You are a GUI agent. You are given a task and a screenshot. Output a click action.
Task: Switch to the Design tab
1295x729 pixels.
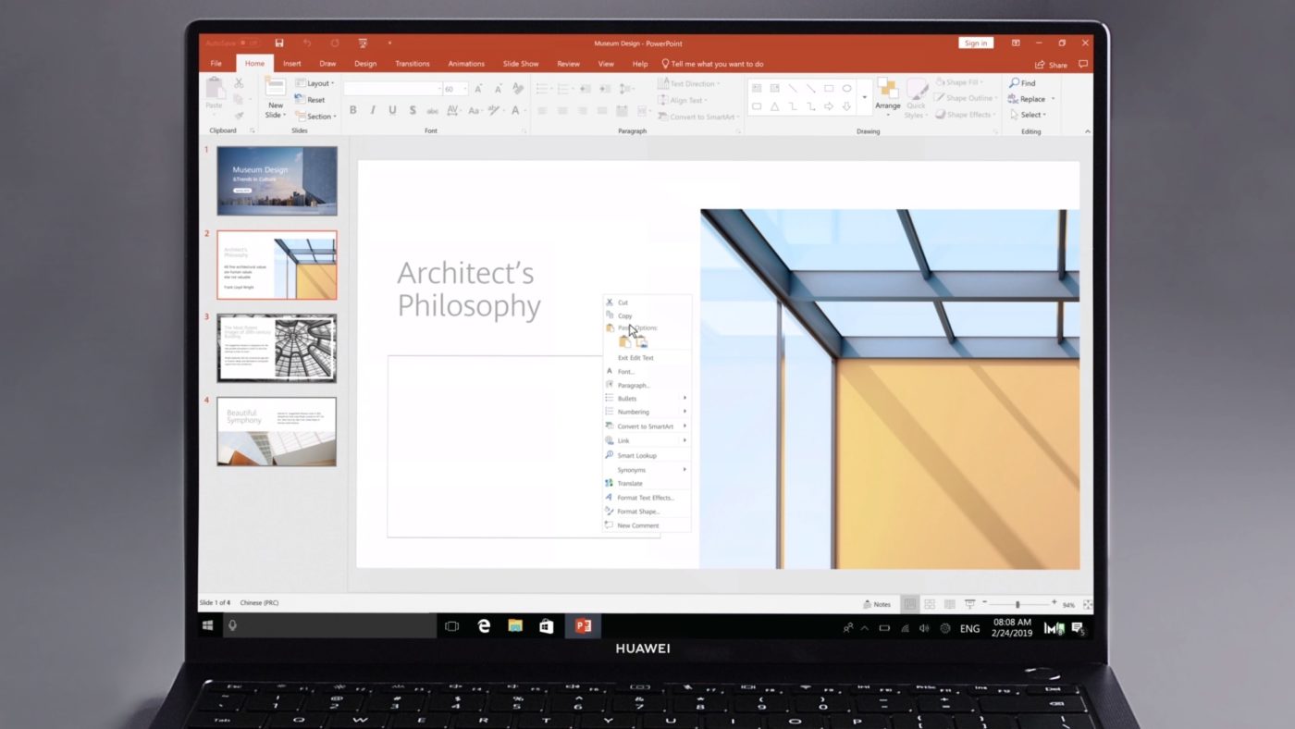pyautogui.click(x=365, y=64)
